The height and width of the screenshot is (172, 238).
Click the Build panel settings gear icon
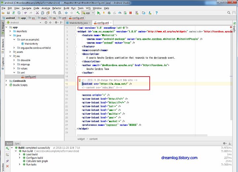[x=224, y=143]
